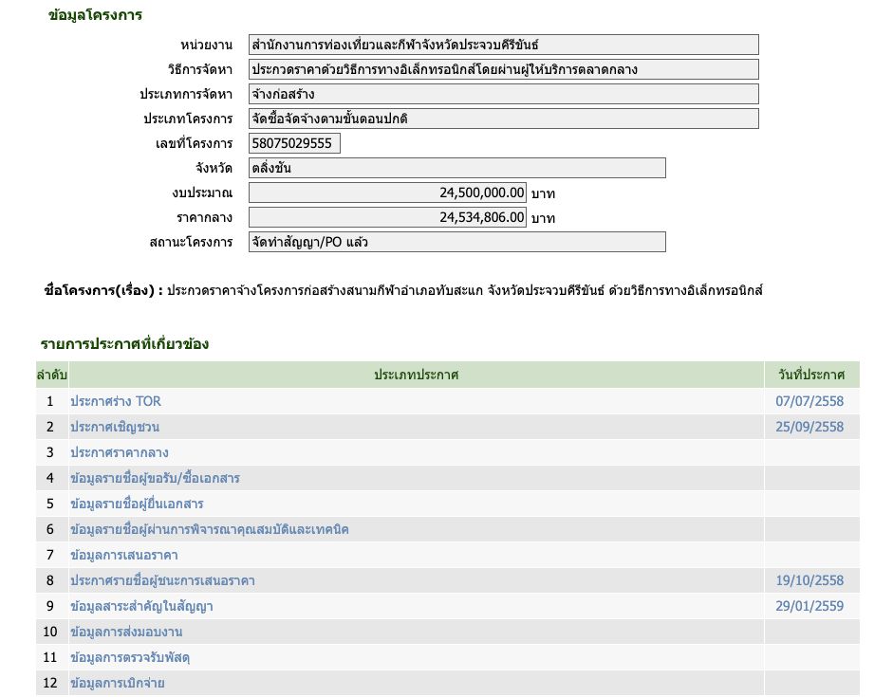Screen dimensions: 893x697
Task: Open the ข้อมูลการส่งมอบงาน link
Action: (x=126, y=632)
